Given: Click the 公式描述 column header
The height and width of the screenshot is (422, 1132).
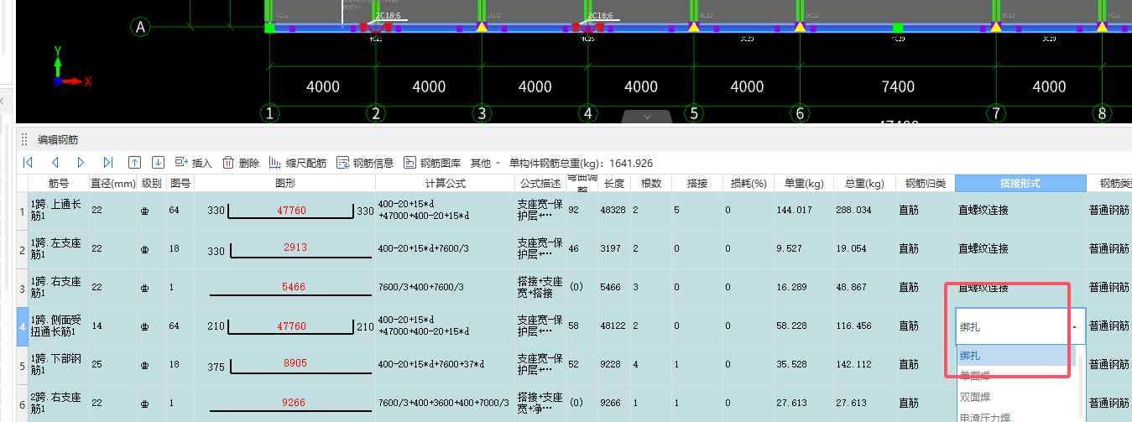Looking at the screenshot, I should pyautogui.click(x=540, y=183).
